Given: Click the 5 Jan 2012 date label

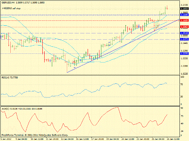Looking at the screenshot, I should coord(6,139).
